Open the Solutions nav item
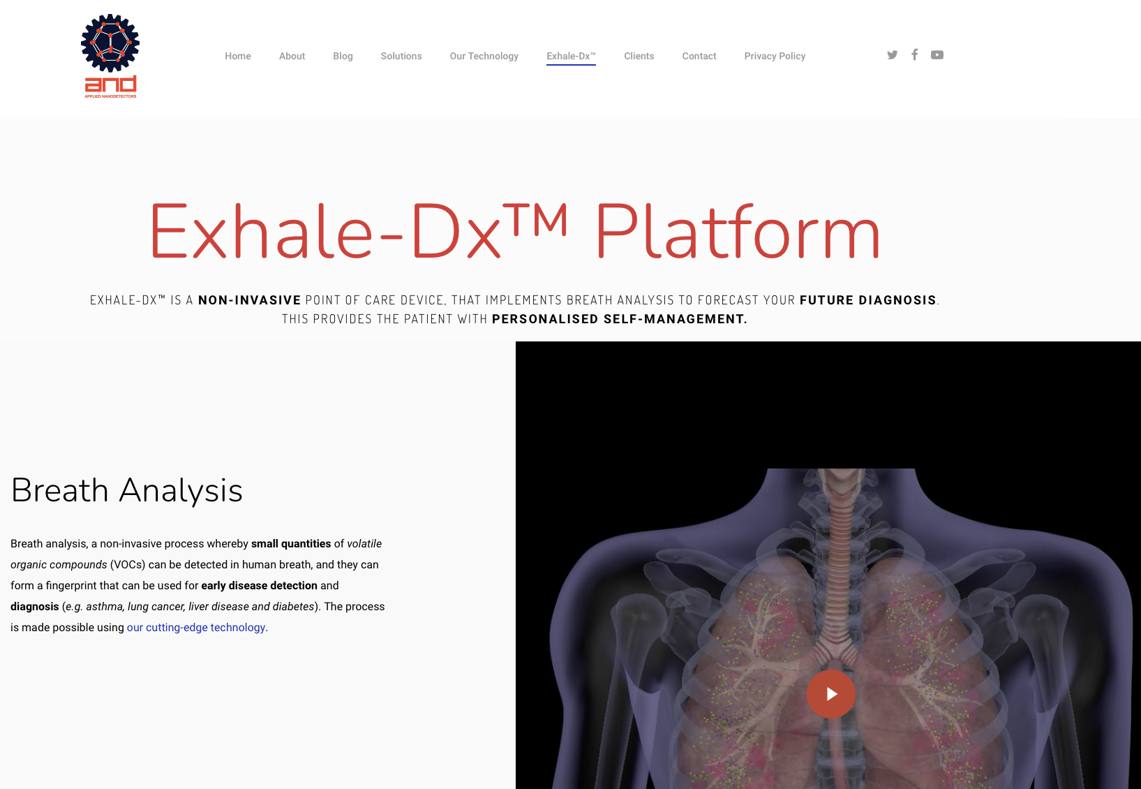Viewport: 1141px width, 789px height. pos(401,57)
